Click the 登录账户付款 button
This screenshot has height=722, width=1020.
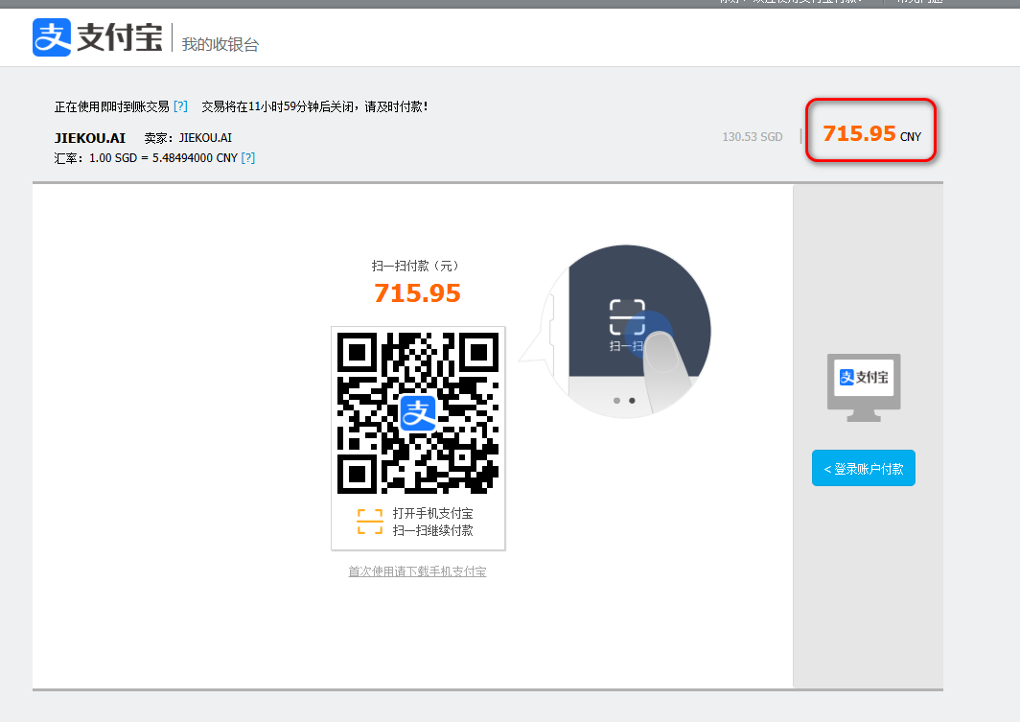(x=863, y=468)
